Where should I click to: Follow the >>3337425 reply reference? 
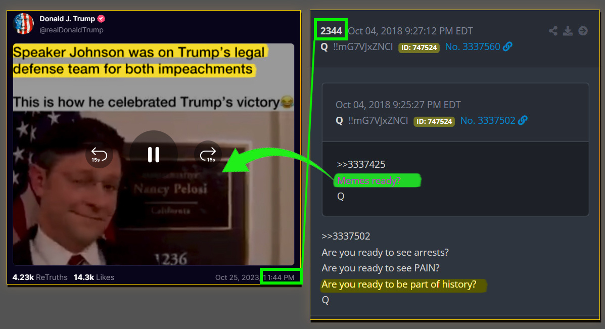coord(361,164)
